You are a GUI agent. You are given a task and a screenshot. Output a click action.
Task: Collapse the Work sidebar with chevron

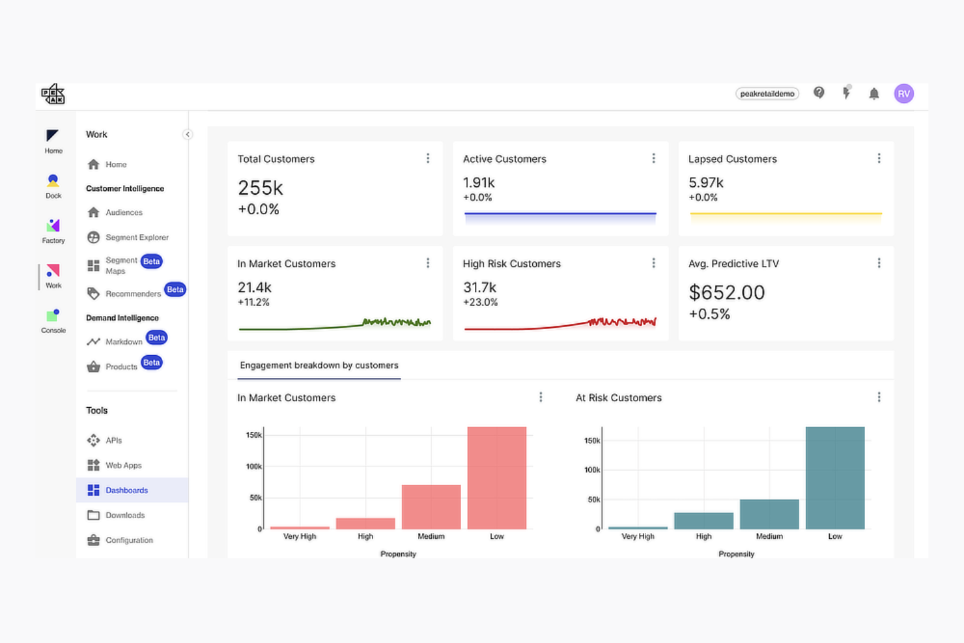188,134
